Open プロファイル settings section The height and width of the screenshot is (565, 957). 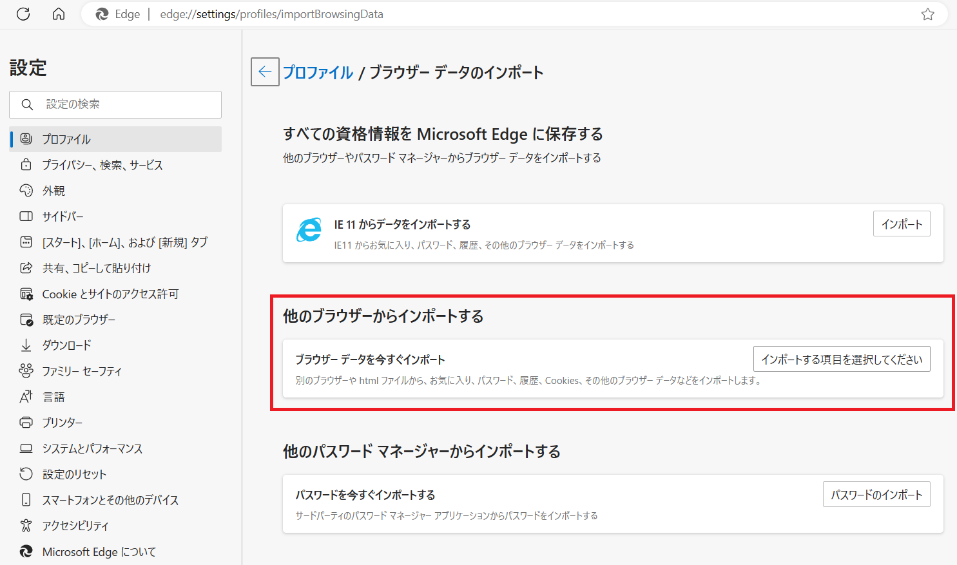point(116,139)
